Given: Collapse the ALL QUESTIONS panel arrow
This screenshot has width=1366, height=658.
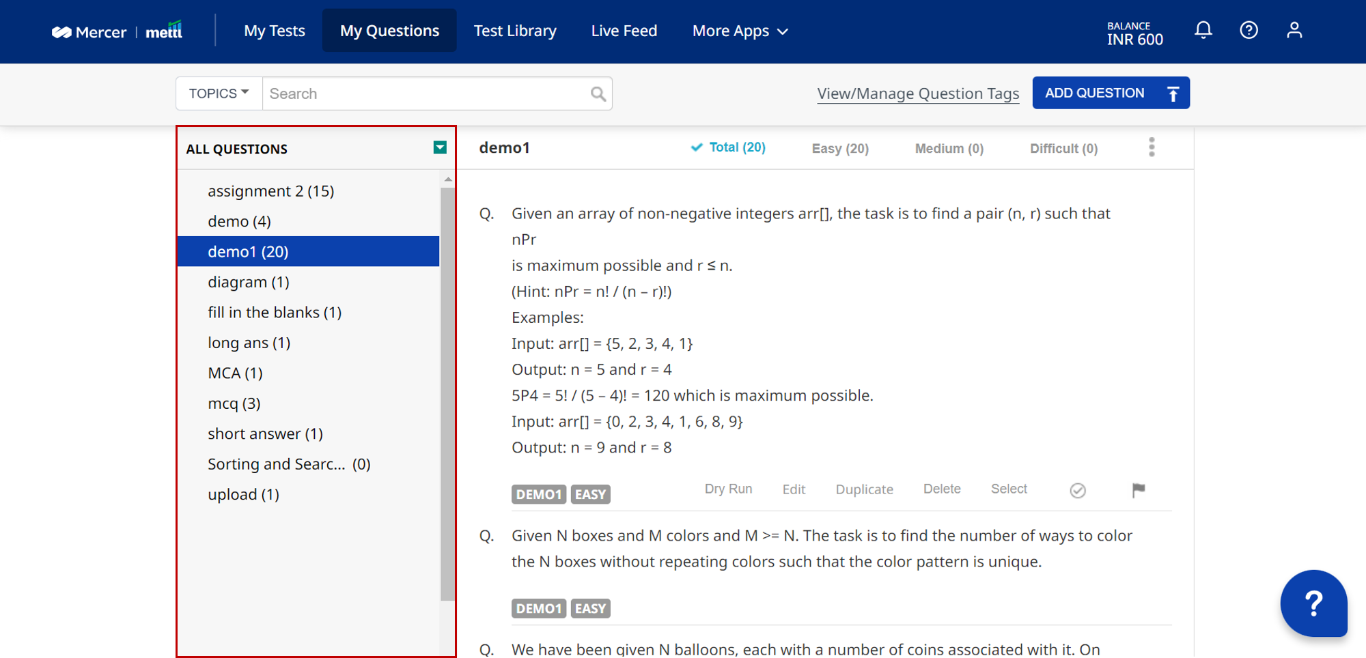Looking at the screenshot, I should [x=440, y=147].
